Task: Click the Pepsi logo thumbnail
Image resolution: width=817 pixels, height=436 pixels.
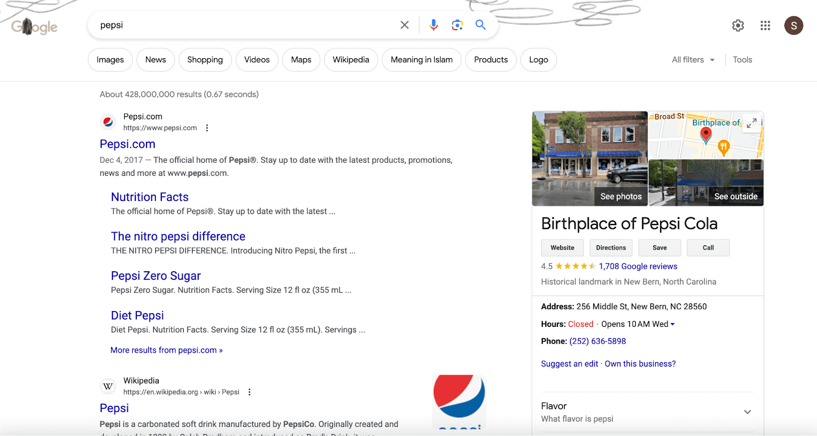Action: pos(459,403)
